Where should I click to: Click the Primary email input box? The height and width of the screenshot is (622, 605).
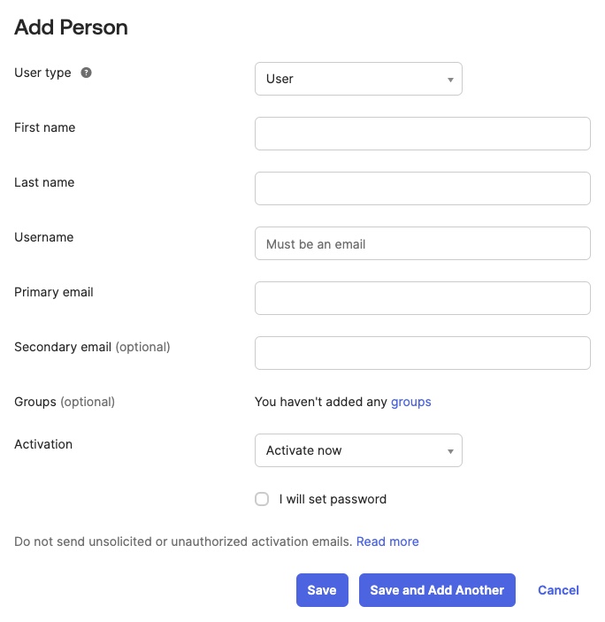click(423, 298)
